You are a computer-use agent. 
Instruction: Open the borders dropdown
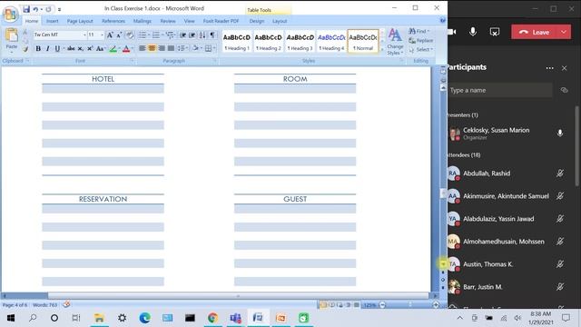pyautogui.click(x=214, y=48)
